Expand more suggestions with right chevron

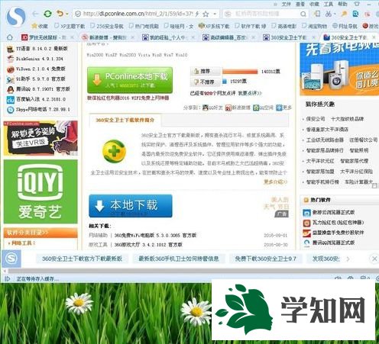[x=348, y=259]
